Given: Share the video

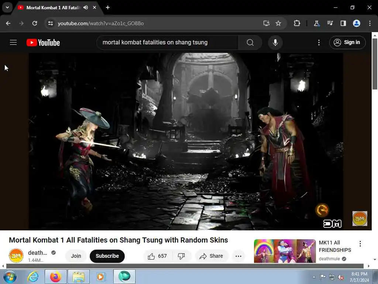Looking at the screenshot, I should pos(212,256).
